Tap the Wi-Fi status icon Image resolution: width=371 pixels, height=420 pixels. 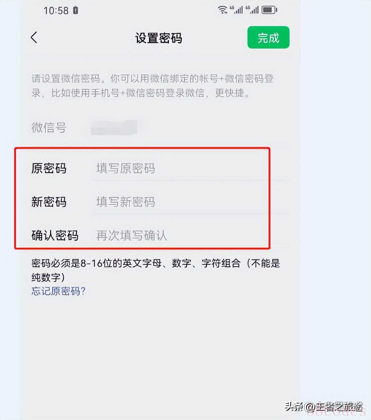pyautogui.click(x=223, y=10)
